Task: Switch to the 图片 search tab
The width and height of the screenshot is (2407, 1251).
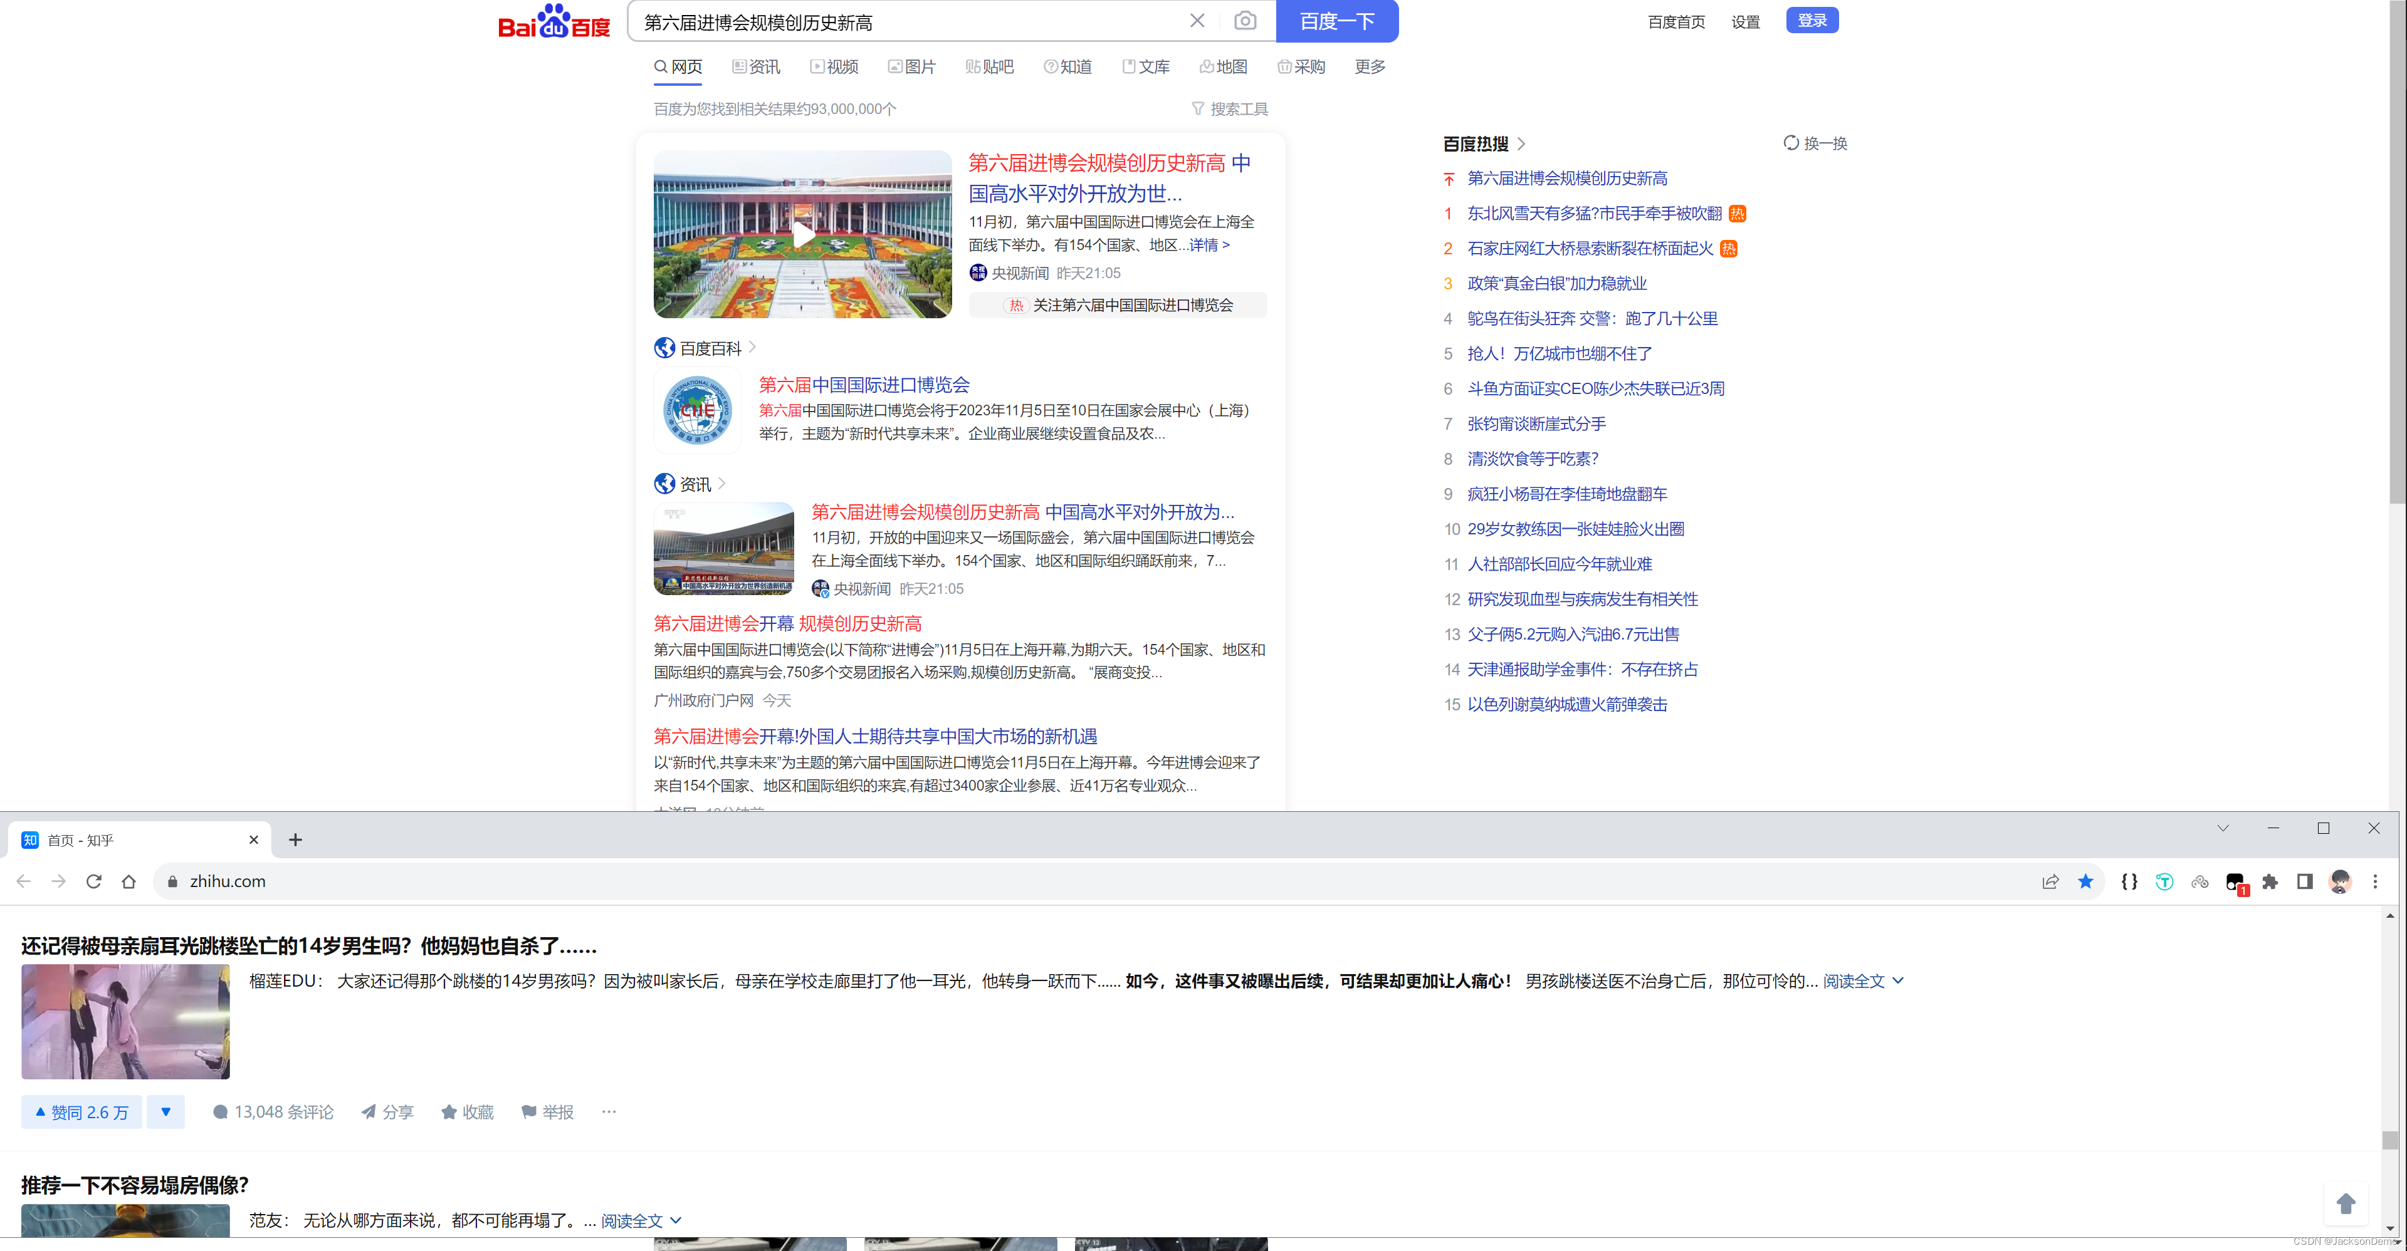Action: [x=911, y=66]
